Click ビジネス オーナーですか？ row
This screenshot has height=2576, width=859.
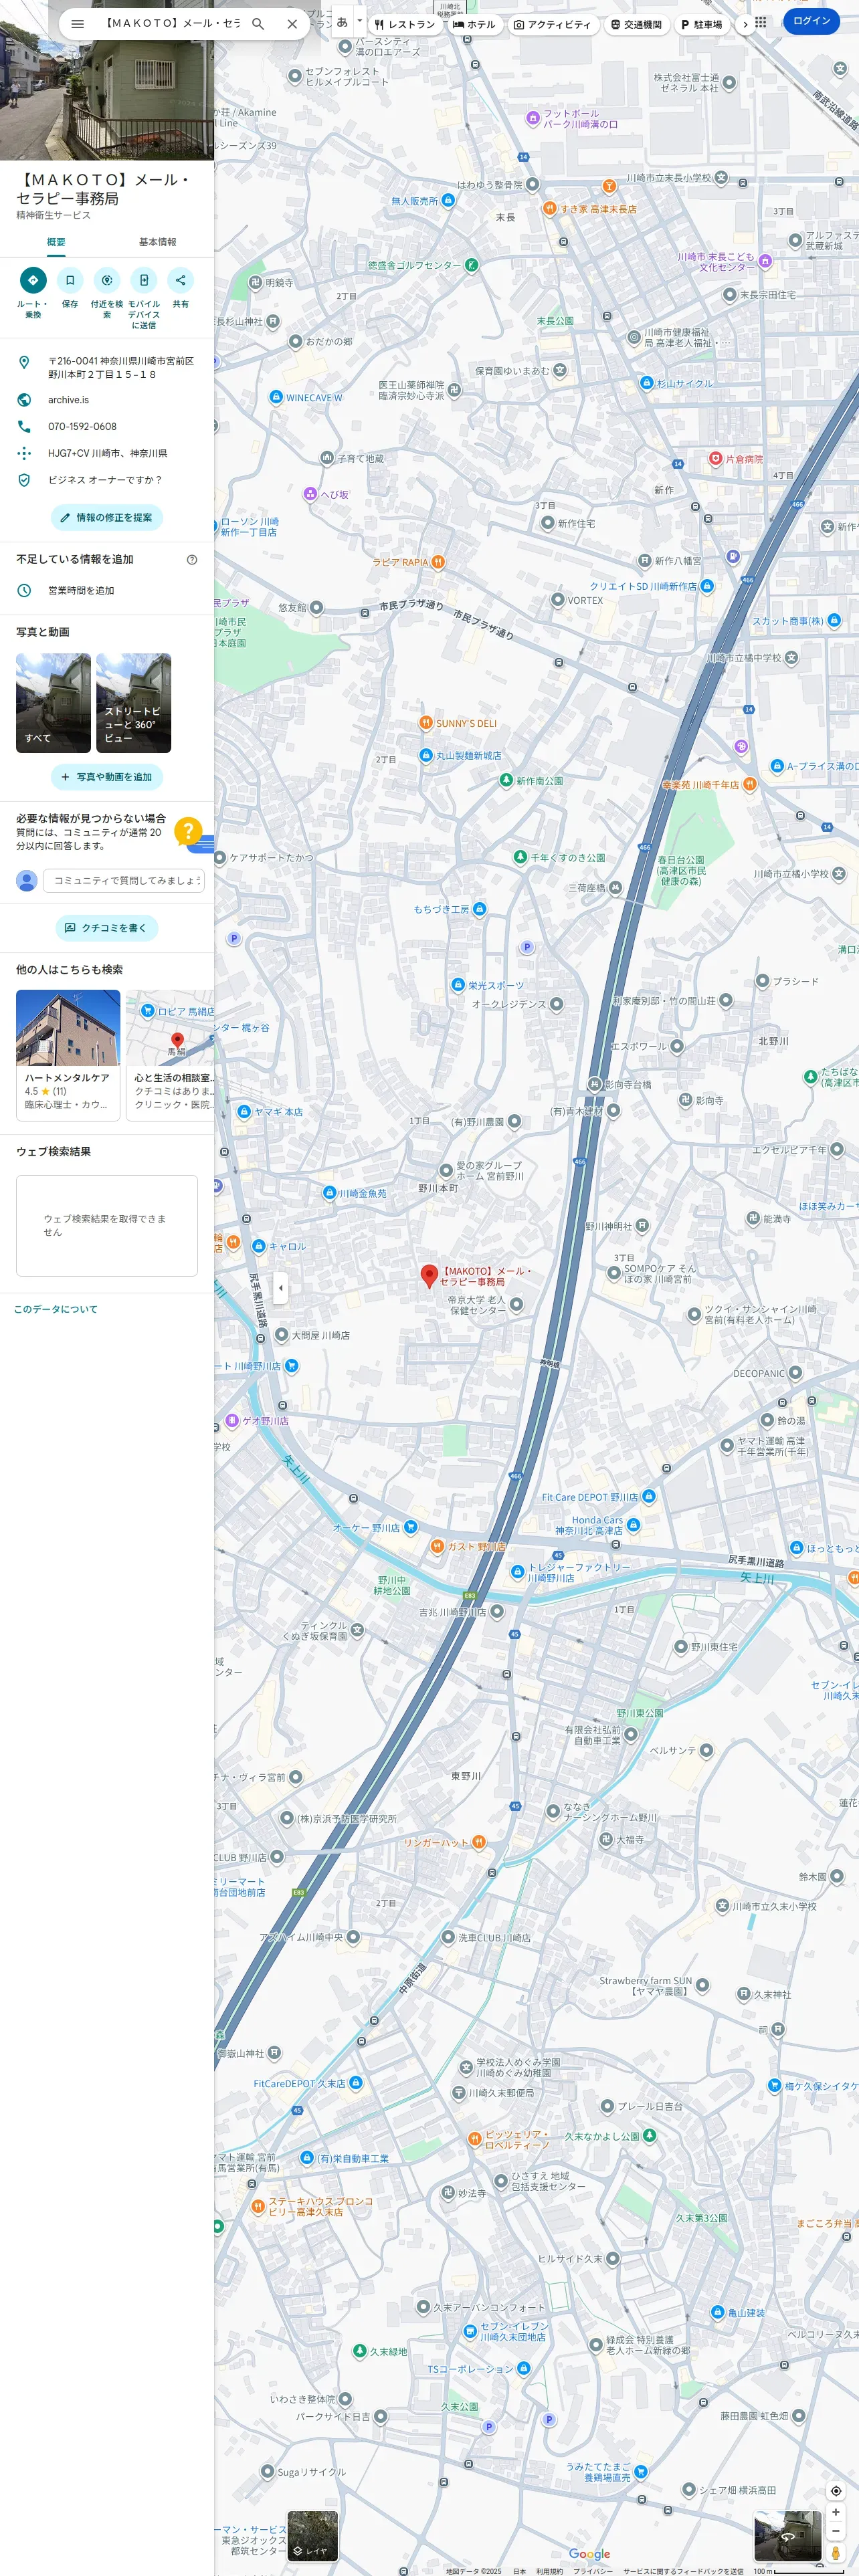(107, 480)
